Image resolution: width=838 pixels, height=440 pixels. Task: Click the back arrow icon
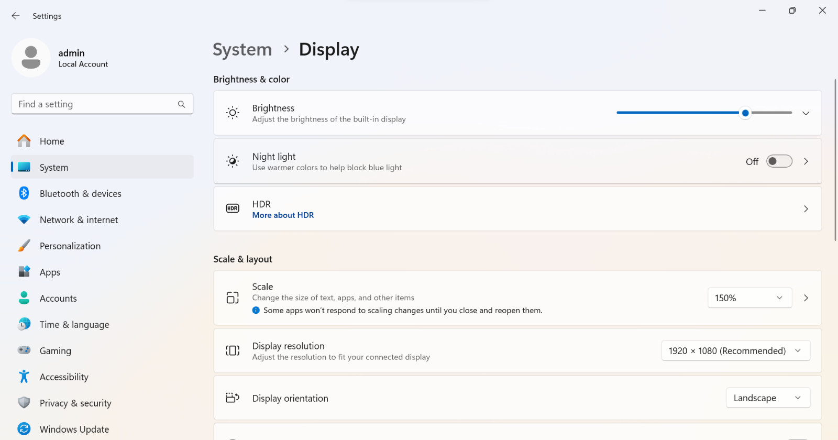[16, 16]
